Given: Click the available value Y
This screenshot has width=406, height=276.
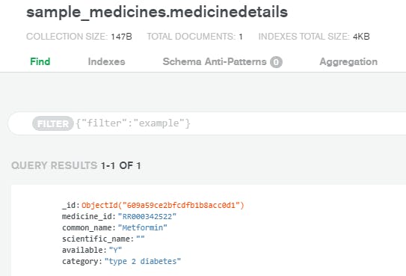Looking at the screenshot, I should coord(115,250).
